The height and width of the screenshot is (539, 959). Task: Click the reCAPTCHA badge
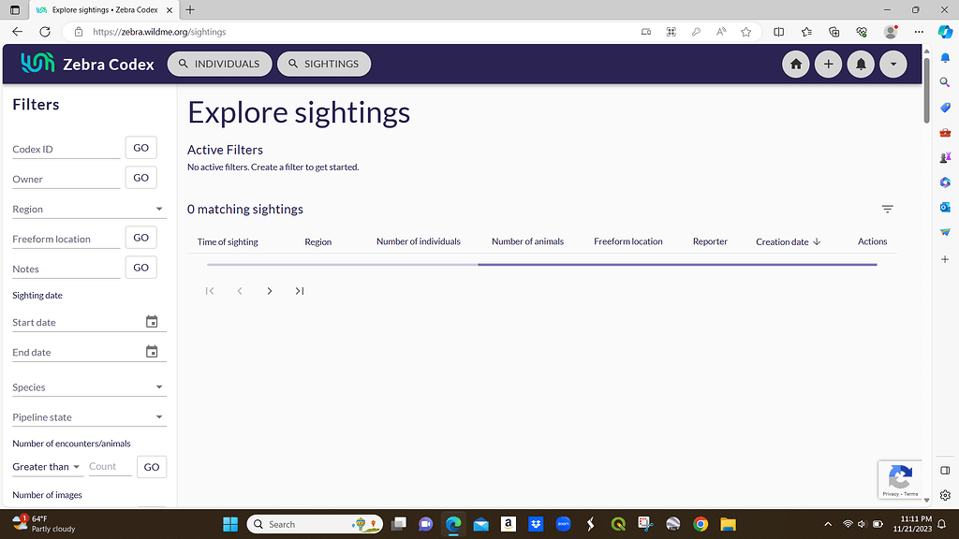(900, 479)
